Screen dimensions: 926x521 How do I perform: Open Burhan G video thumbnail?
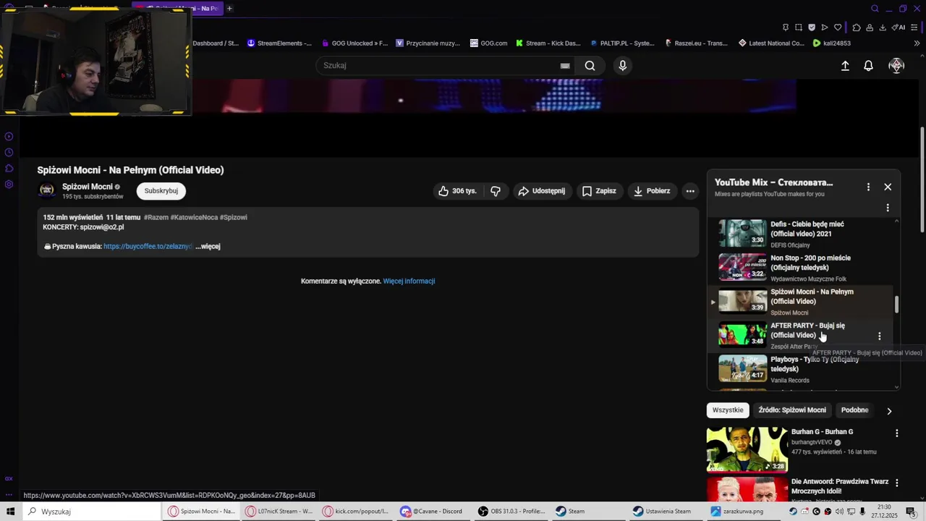[x=747, y=449]
